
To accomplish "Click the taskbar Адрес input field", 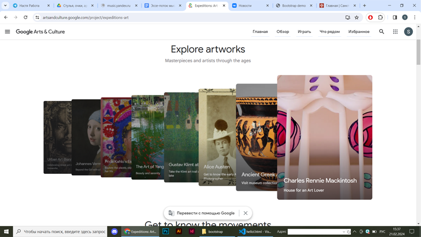I will (x=315, y=232).
